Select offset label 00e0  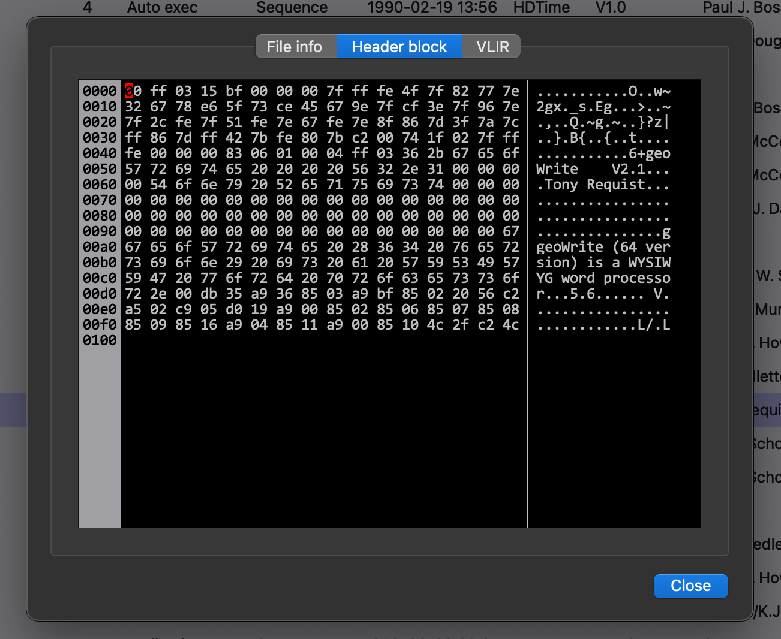(100, 309)
